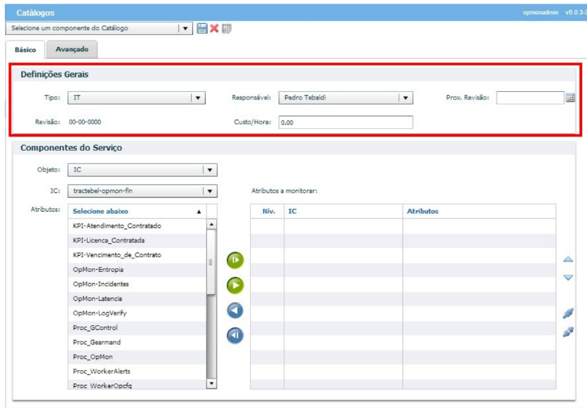The width and height of the screenshot is (587, 410).
Task: Click the blue remove-selected attribute arrow
Action: click(x=235, y=310)
